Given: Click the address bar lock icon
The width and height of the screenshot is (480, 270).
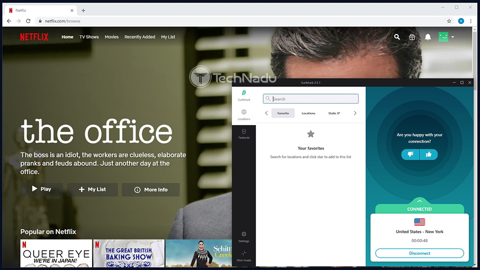Looking at the screenshot, I should (x=40, y=21).
